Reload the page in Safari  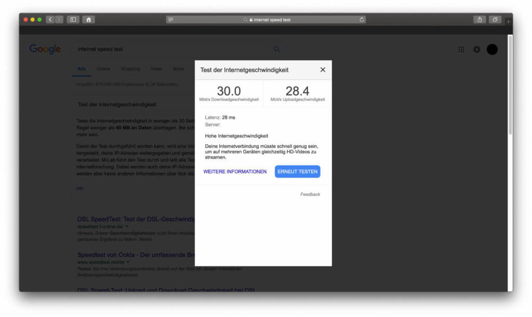(362, 19)
